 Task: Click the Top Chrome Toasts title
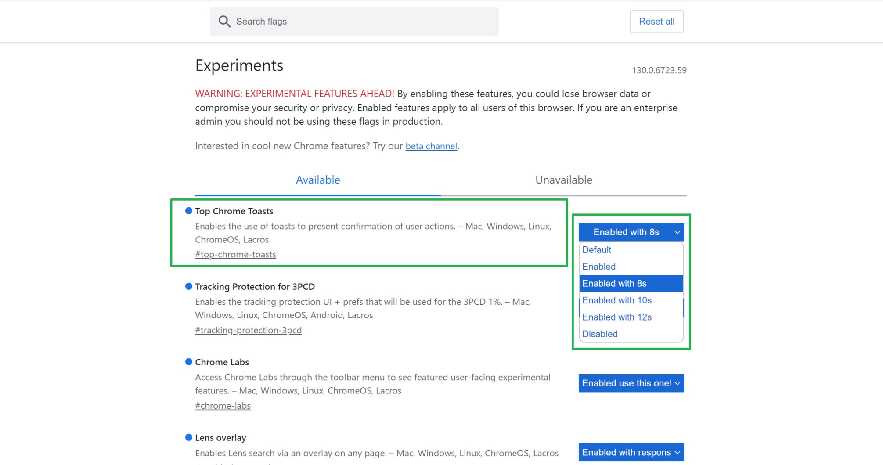(x=234, y=211)
